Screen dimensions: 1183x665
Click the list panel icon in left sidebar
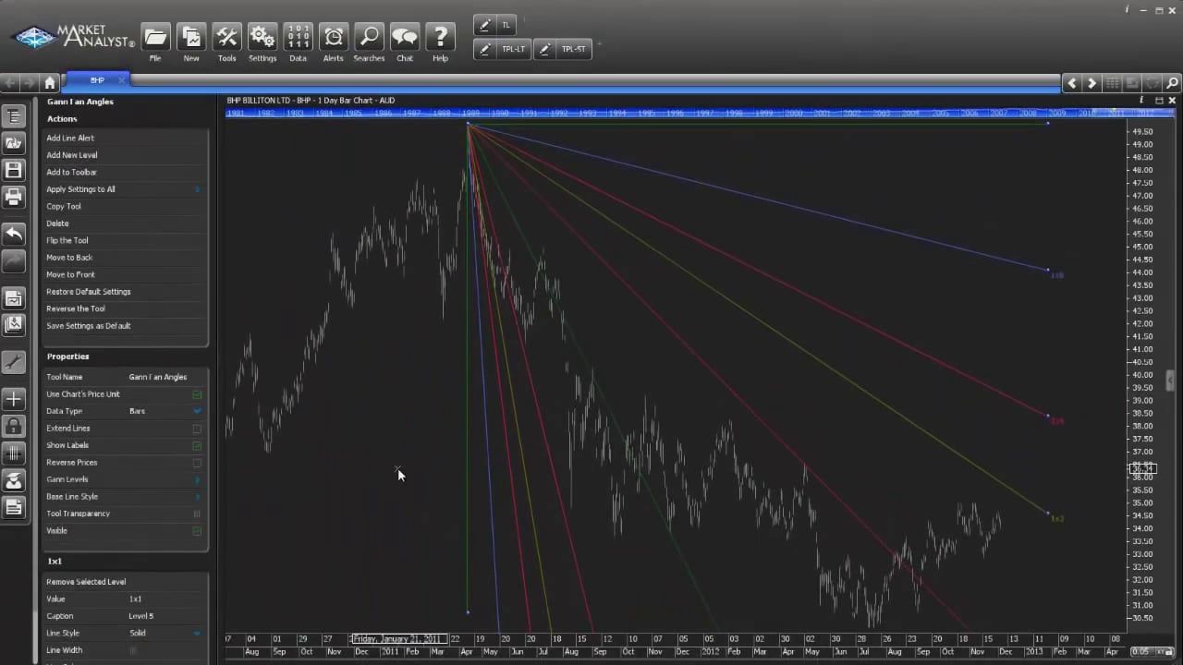point(13,116)
